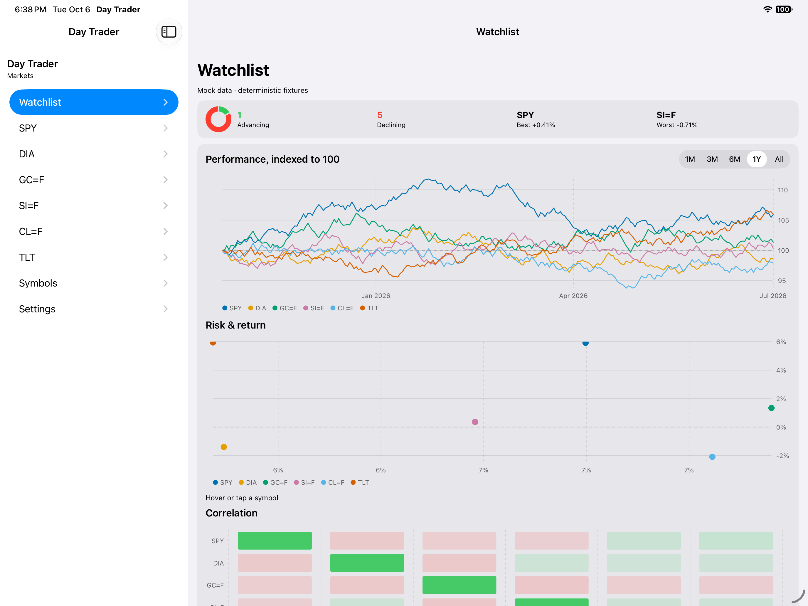Select the 1Y range segment

pos(757,159)
